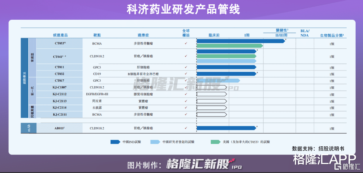
Task: Click the 膠質母細胞瘤 indication cell
Action: (x=143, y=94)
